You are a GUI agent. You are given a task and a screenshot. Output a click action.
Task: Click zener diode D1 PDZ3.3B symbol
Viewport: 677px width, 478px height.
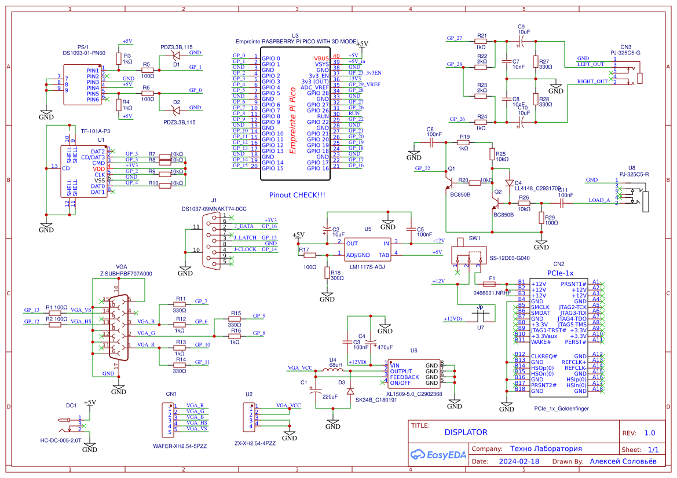pyautogui.click(x=175, y=55)
